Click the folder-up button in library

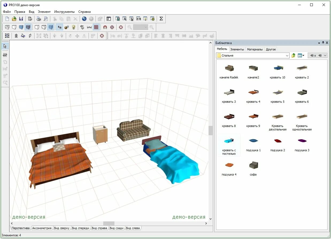tap(293, 55)
